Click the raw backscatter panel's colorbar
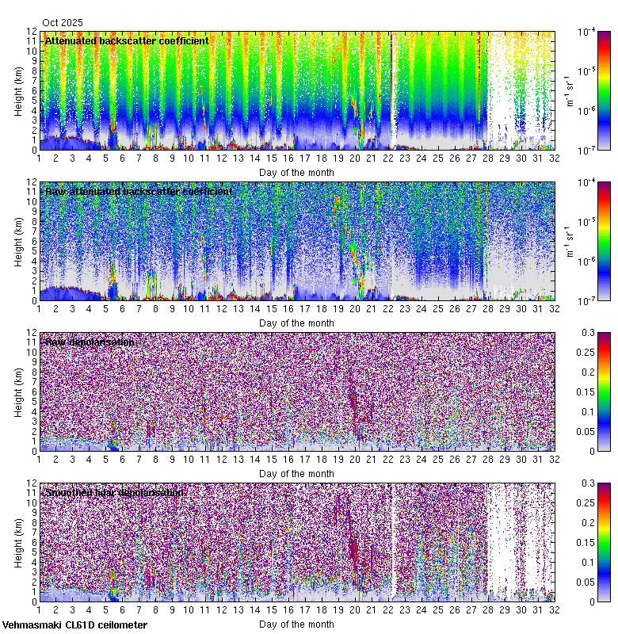Image resolution: width=618 pixels, height=634 pixels. tap(604, 241)
